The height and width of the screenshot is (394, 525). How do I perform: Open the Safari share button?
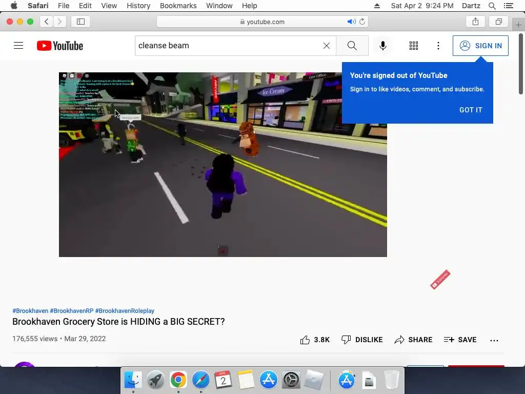click(x=475, y=22)
